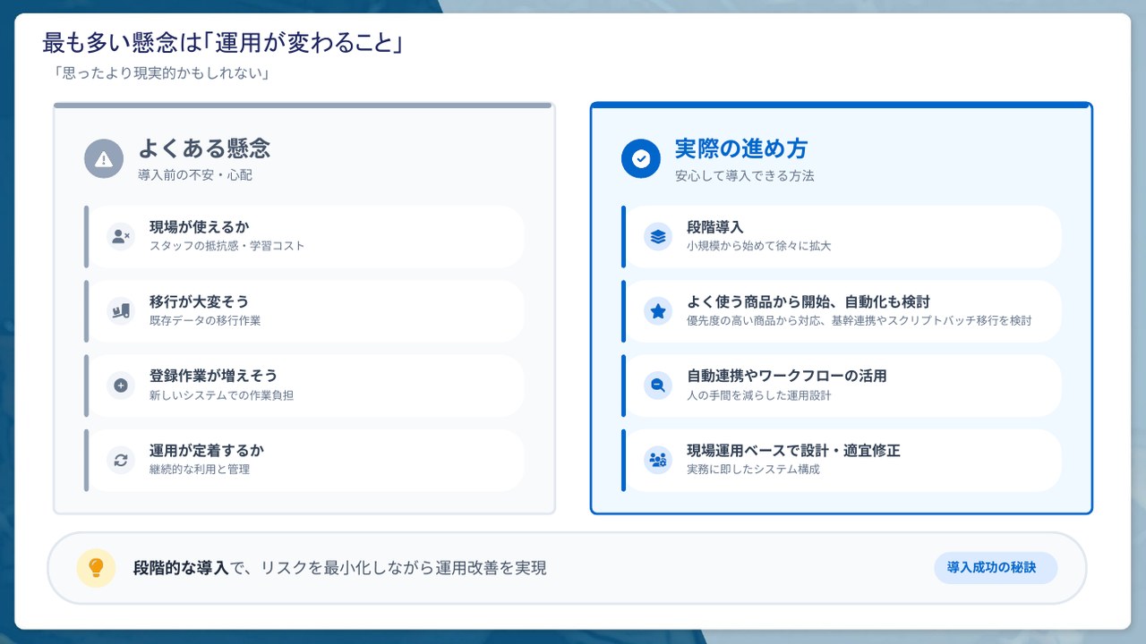Click the refresh icon next to 運用が定着するか

pyautogui.click(x=120, y=460)
